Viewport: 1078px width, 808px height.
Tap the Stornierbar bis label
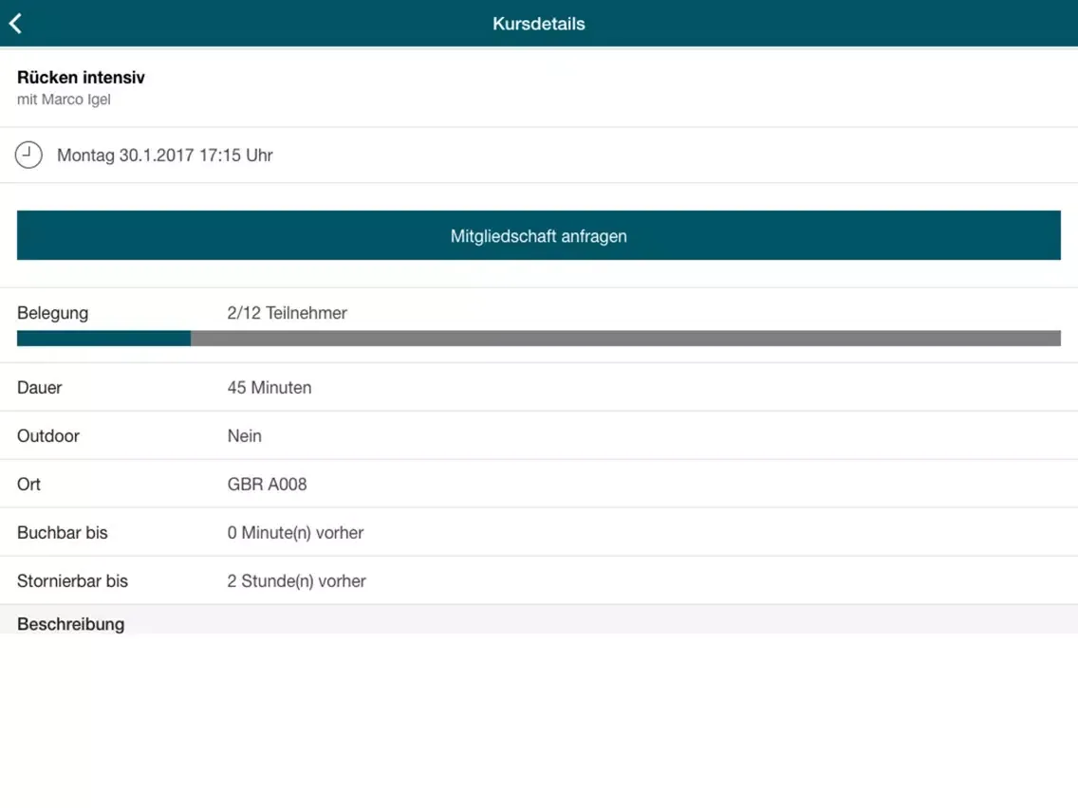(x=72, y=580)
